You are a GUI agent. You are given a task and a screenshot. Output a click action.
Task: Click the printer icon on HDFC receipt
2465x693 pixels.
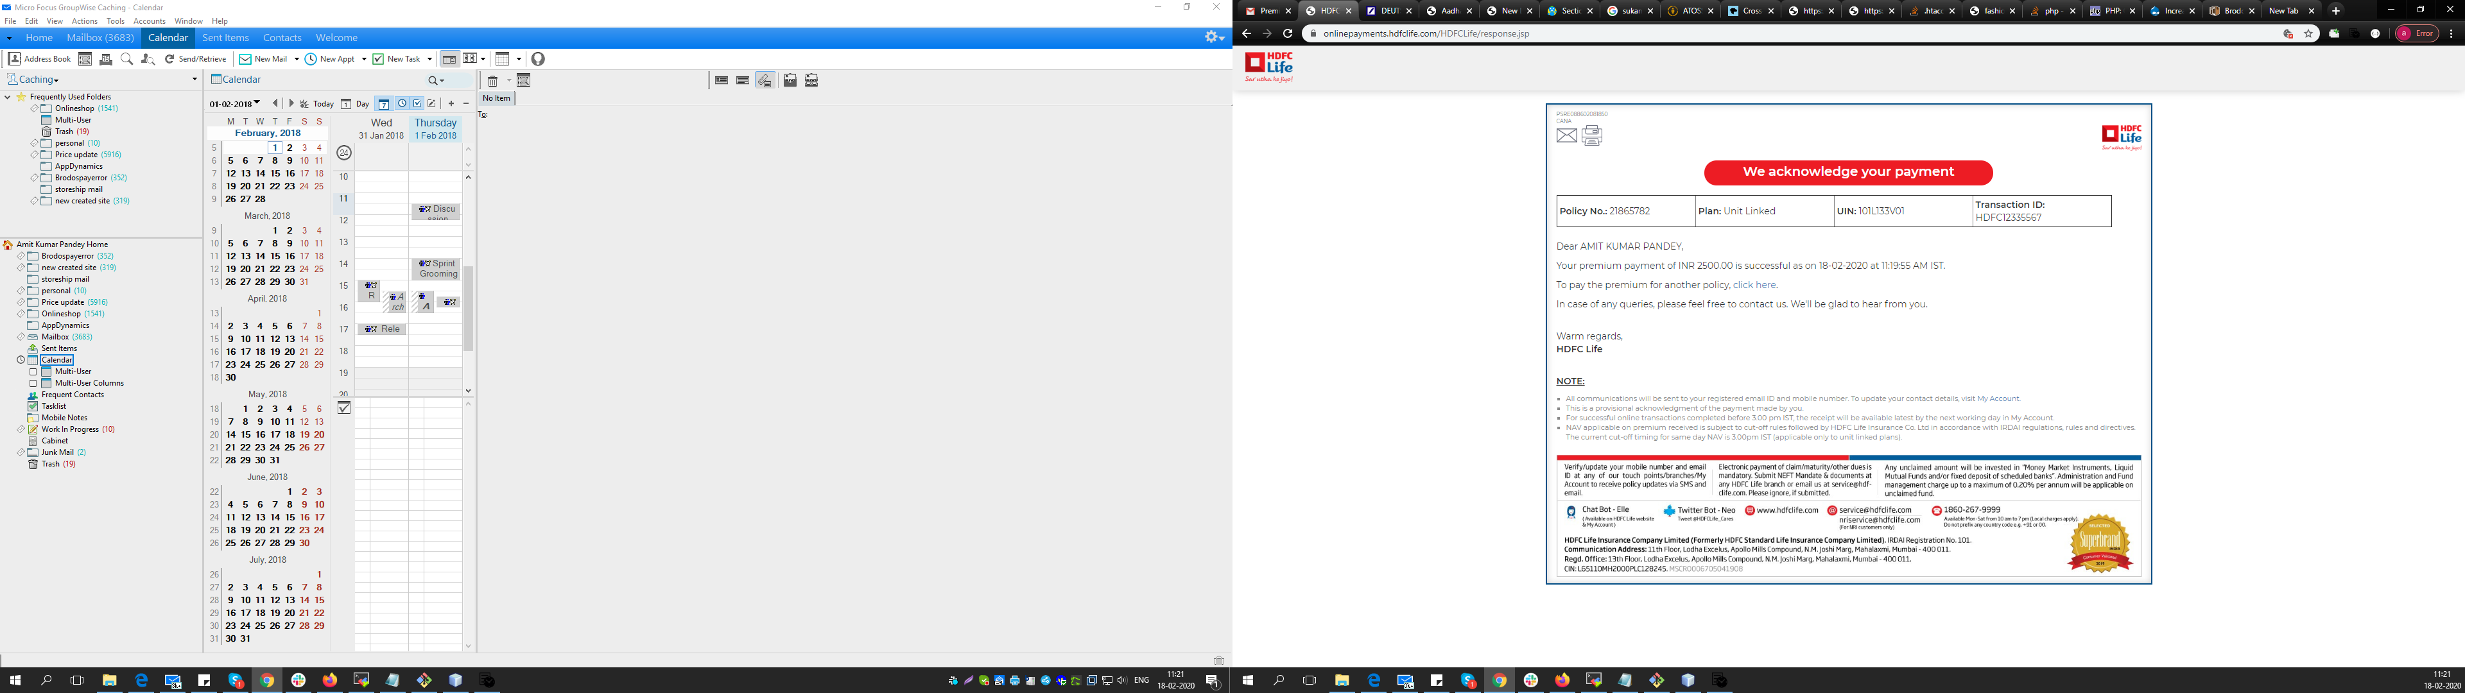coord(1592,136)
